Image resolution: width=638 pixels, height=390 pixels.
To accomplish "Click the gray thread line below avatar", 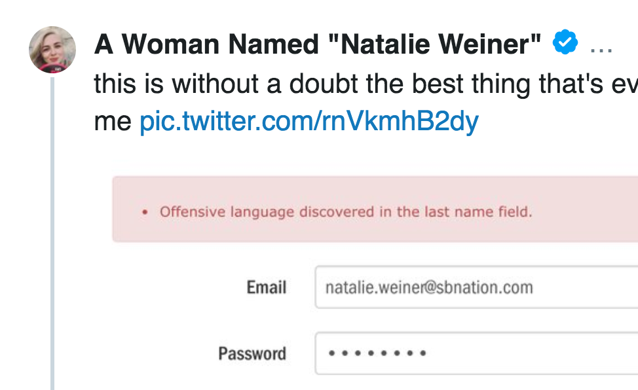I will click(x=52, y=229).
